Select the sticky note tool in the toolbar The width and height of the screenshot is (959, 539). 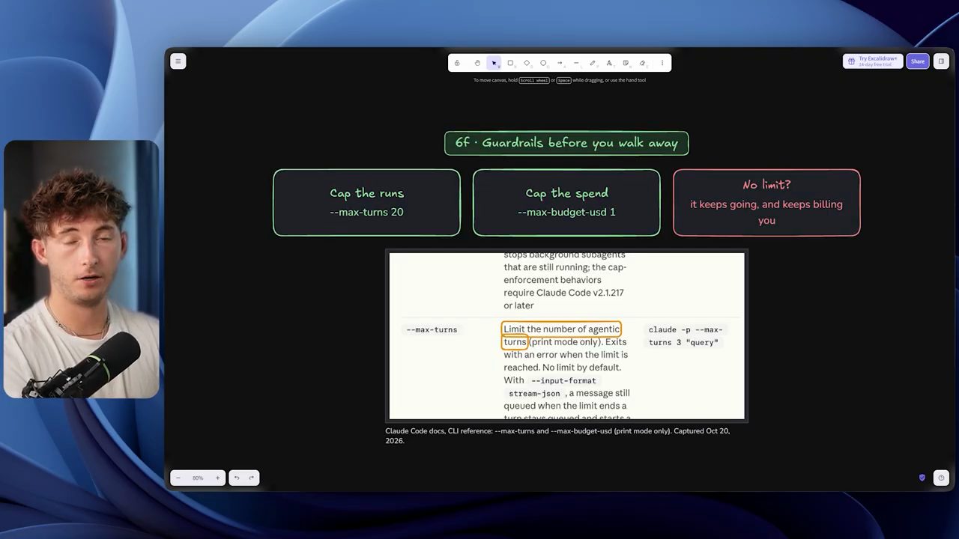626,63
